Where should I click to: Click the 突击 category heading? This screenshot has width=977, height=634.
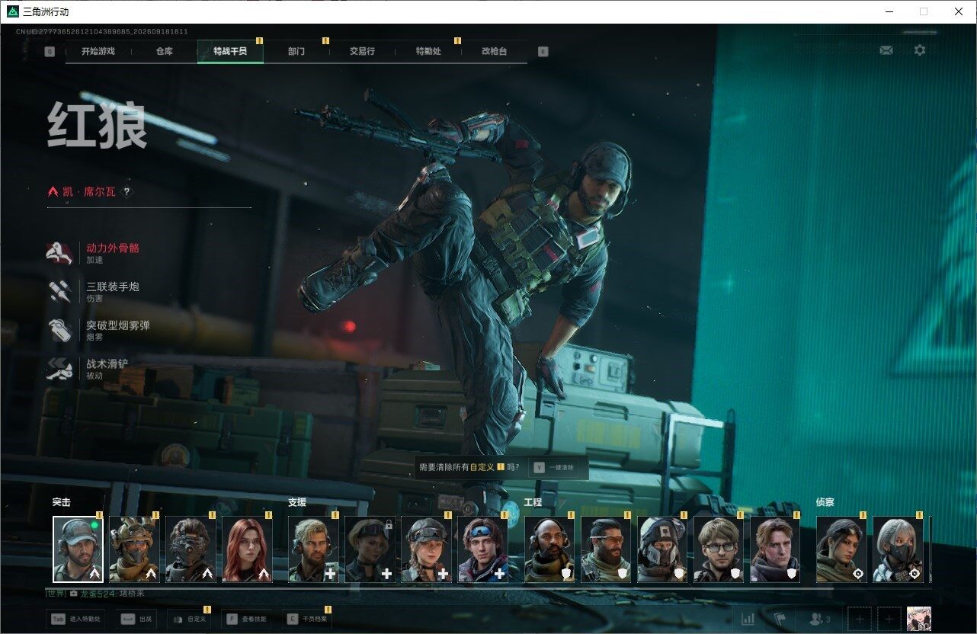tap(61, 503)
